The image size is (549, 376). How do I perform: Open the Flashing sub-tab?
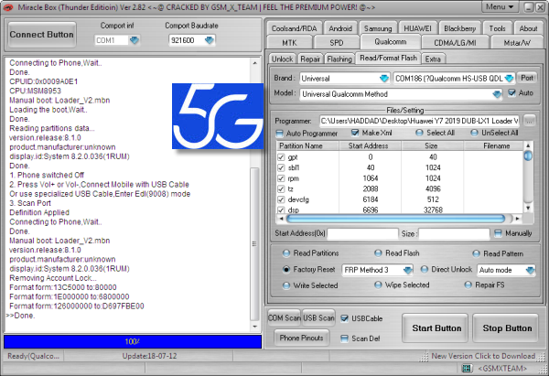pos(339,59)
